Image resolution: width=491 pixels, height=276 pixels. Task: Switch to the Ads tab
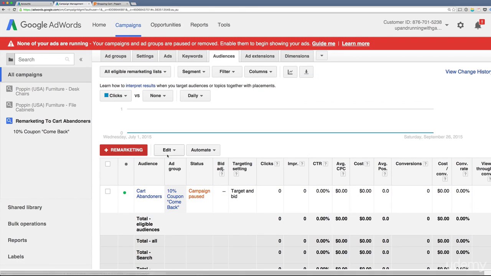coord(168,56)
